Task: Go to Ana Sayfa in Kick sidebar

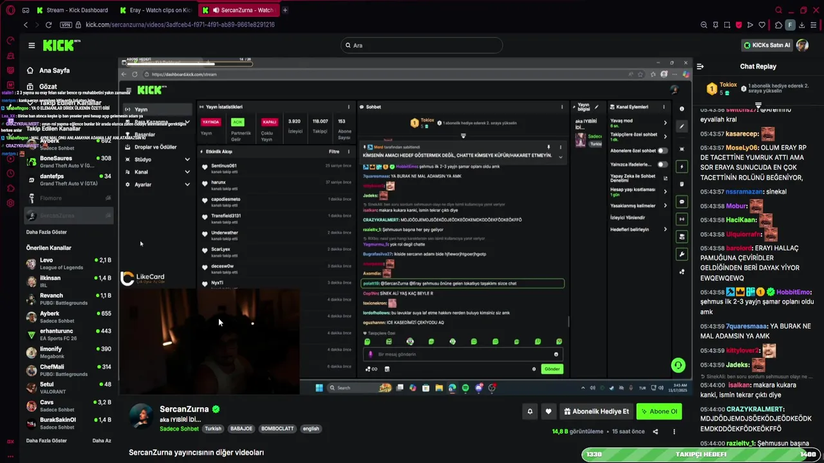Action: (x=54, y=71)
